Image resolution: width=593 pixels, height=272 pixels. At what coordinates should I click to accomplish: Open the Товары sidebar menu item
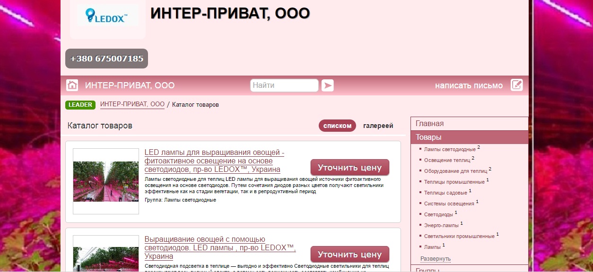pyautogui.click(x=428, y=137)
